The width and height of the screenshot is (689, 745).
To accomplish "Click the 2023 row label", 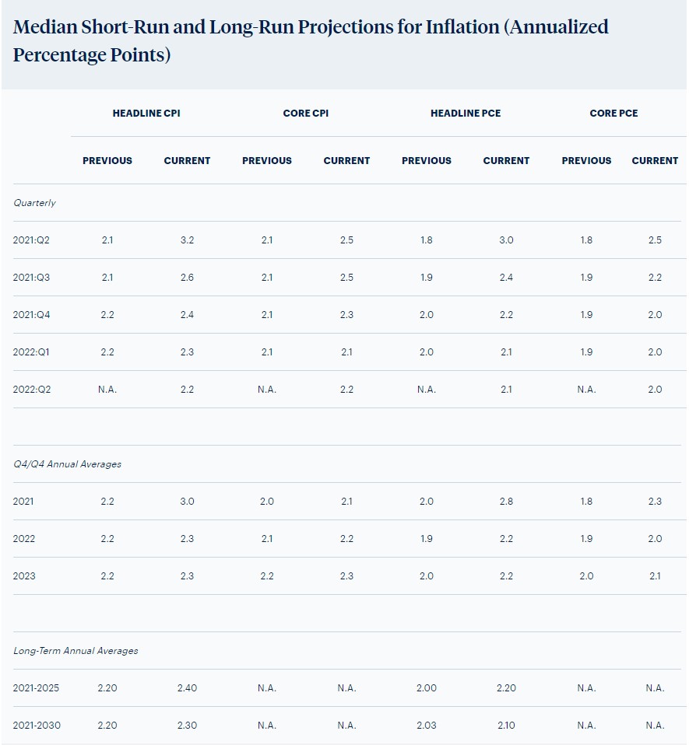I will (24, 576).
